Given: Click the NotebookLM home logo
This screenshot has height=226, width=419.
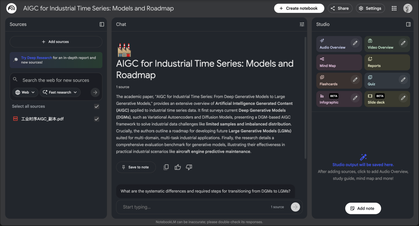Looking at the screenshot, I should tap(11, 8).
